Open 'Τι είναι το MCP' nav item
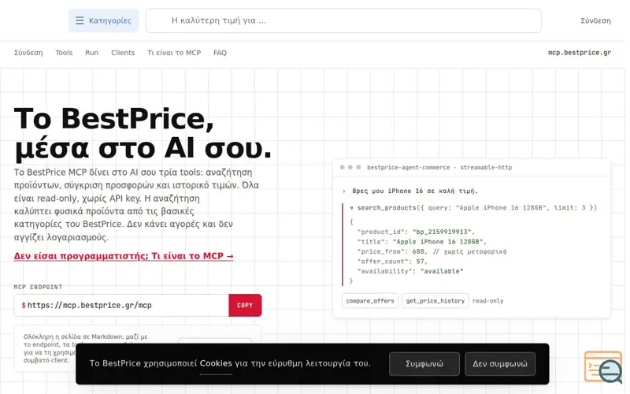630x394 pixels. coord(174,53)
